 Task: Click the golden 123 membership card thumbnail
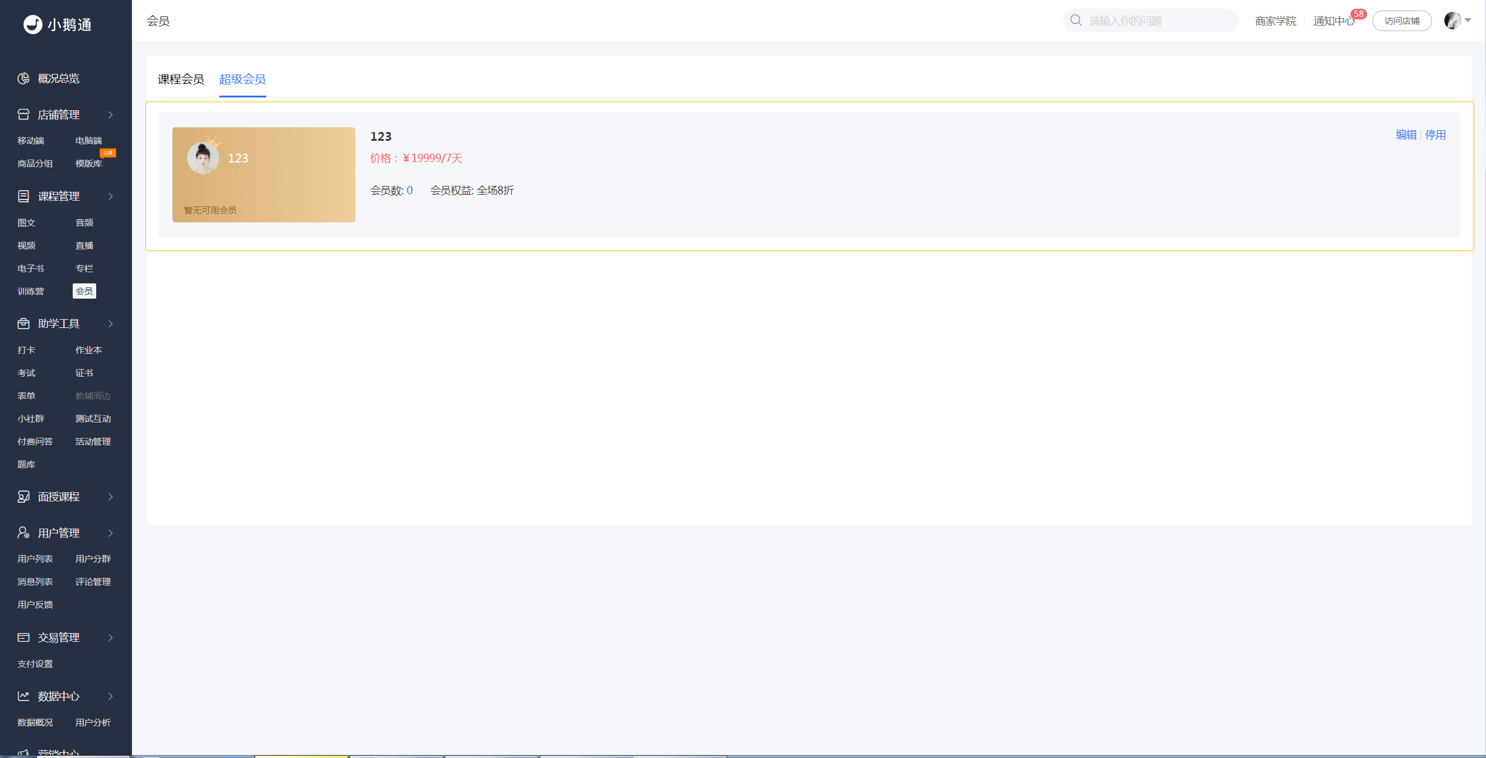[264, 175]
